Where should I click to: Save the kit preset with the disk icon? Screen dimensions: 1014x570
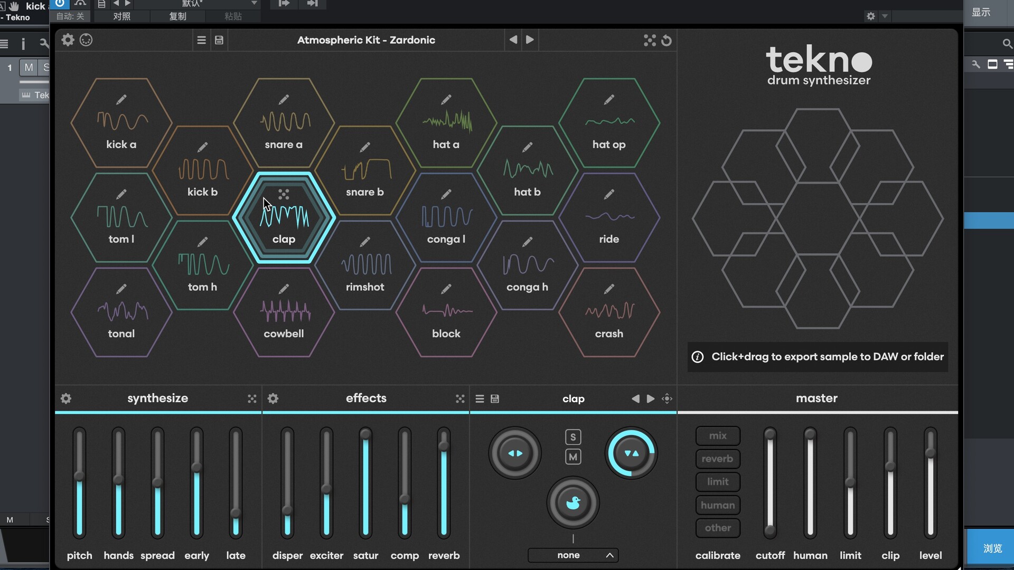219,40
